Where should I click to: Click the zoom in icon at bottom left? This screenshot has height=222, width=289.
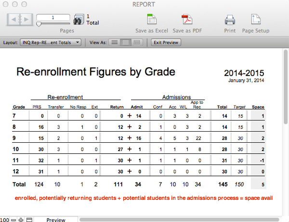tap(20, 219)
